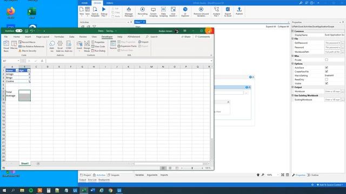Open Variables panel in UiPath
The image size is (346, 194).
[139, 175]
